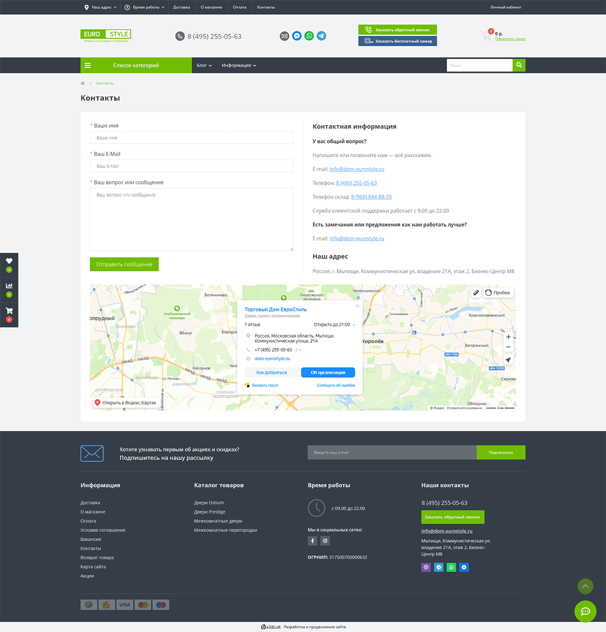Screen dimensions: 606x632
Task: Open the Информация dropdown menu
Action: 239,66
